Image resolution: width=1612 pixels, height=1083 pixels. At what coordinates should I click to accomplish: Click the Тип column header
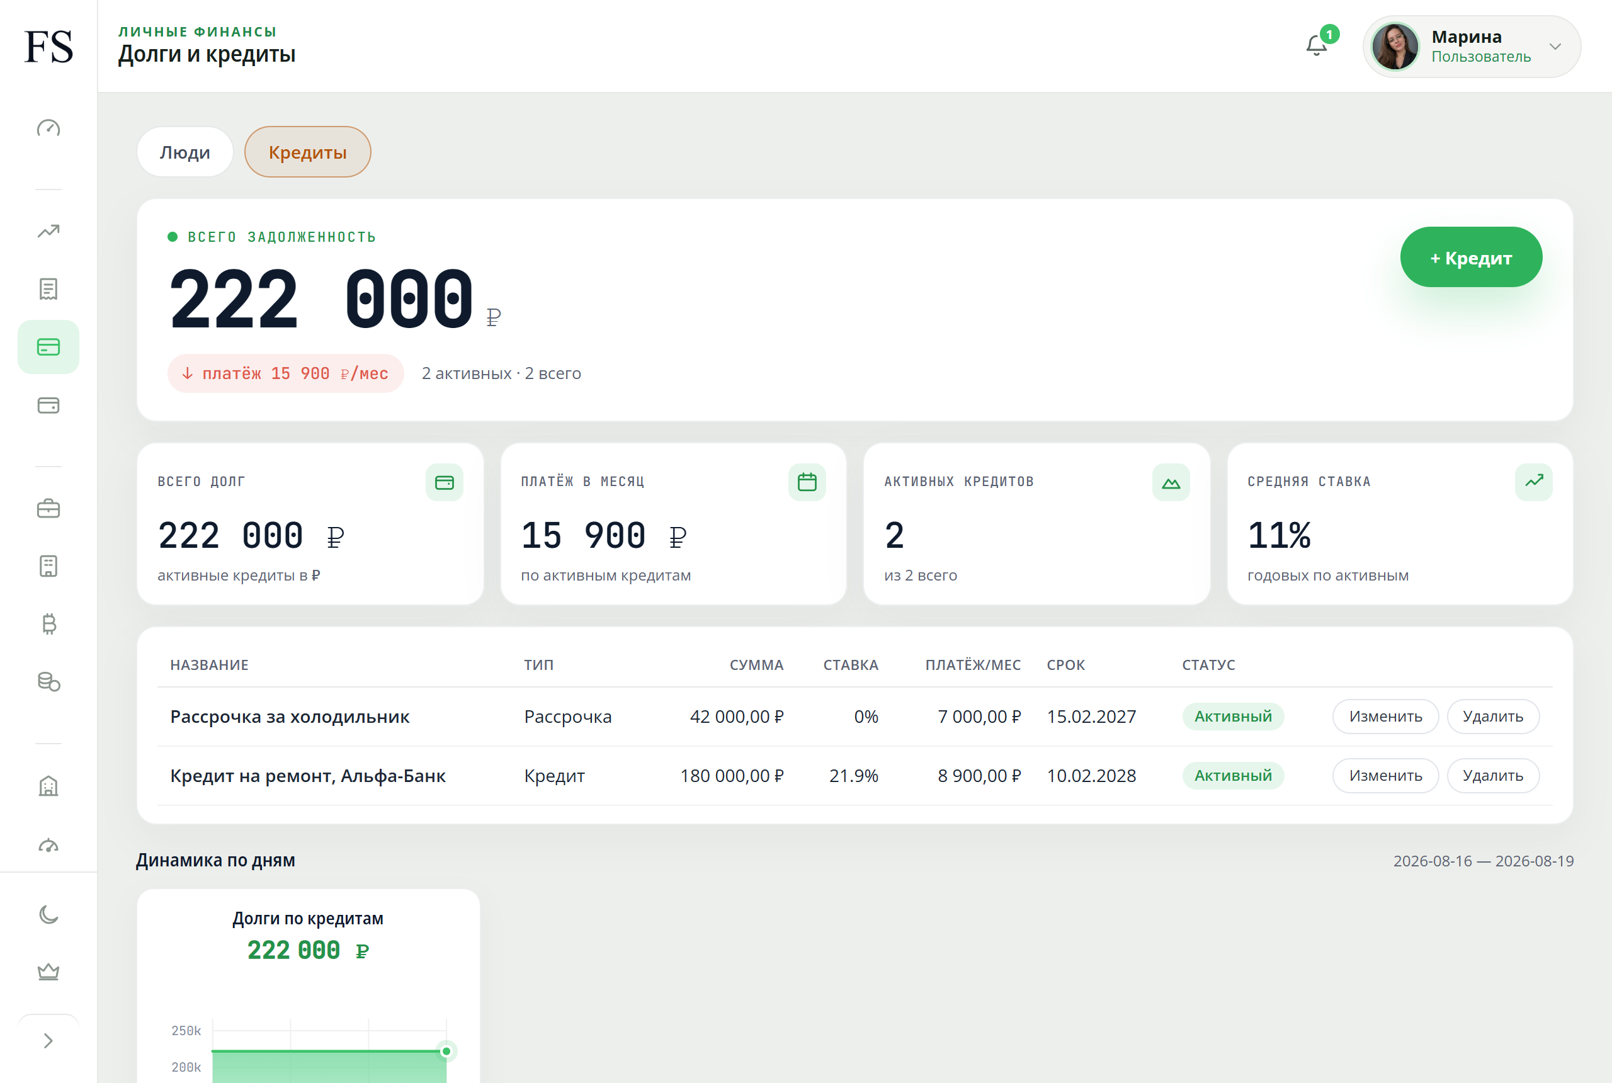click(538, 665)
